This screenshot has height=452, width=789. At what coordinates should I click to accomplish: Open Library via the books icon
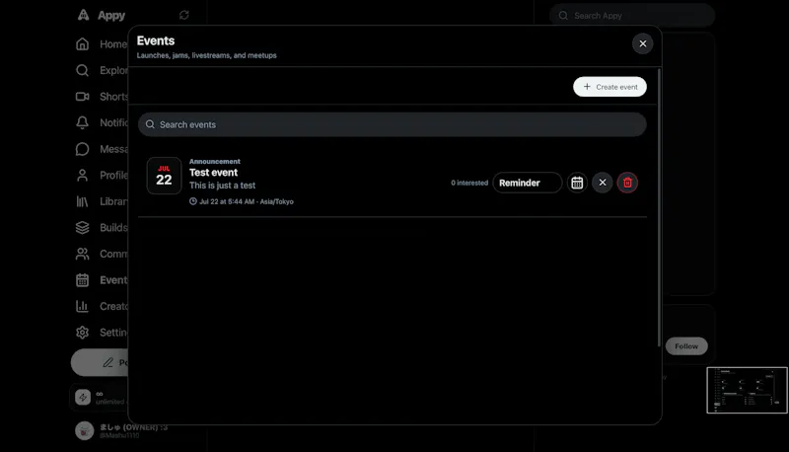pyautogui.click(x=83, y=201)
